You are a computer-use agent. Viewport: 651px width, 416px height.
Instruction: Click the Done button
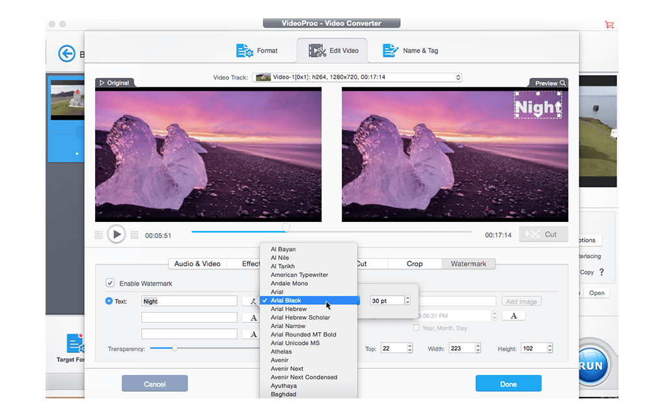point(508,383)
